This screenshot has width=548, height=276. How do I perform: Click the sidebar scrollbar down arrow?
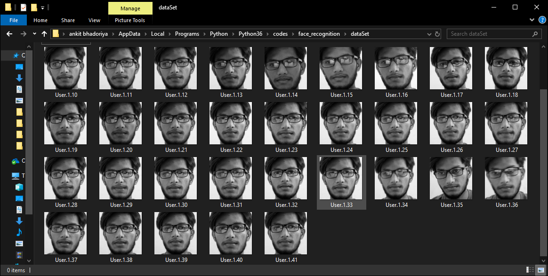pos(29,260)
